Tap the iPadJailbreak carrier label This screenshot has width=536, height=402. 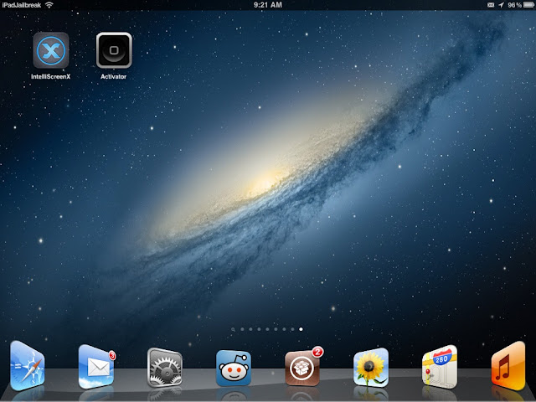pos(22,5)
